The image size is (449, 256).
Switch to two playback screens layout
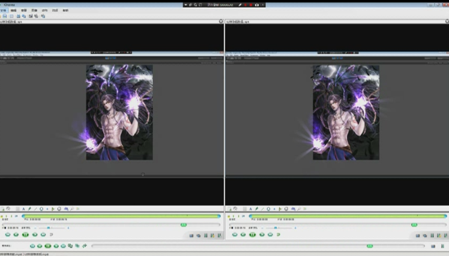tap(24, 16)
